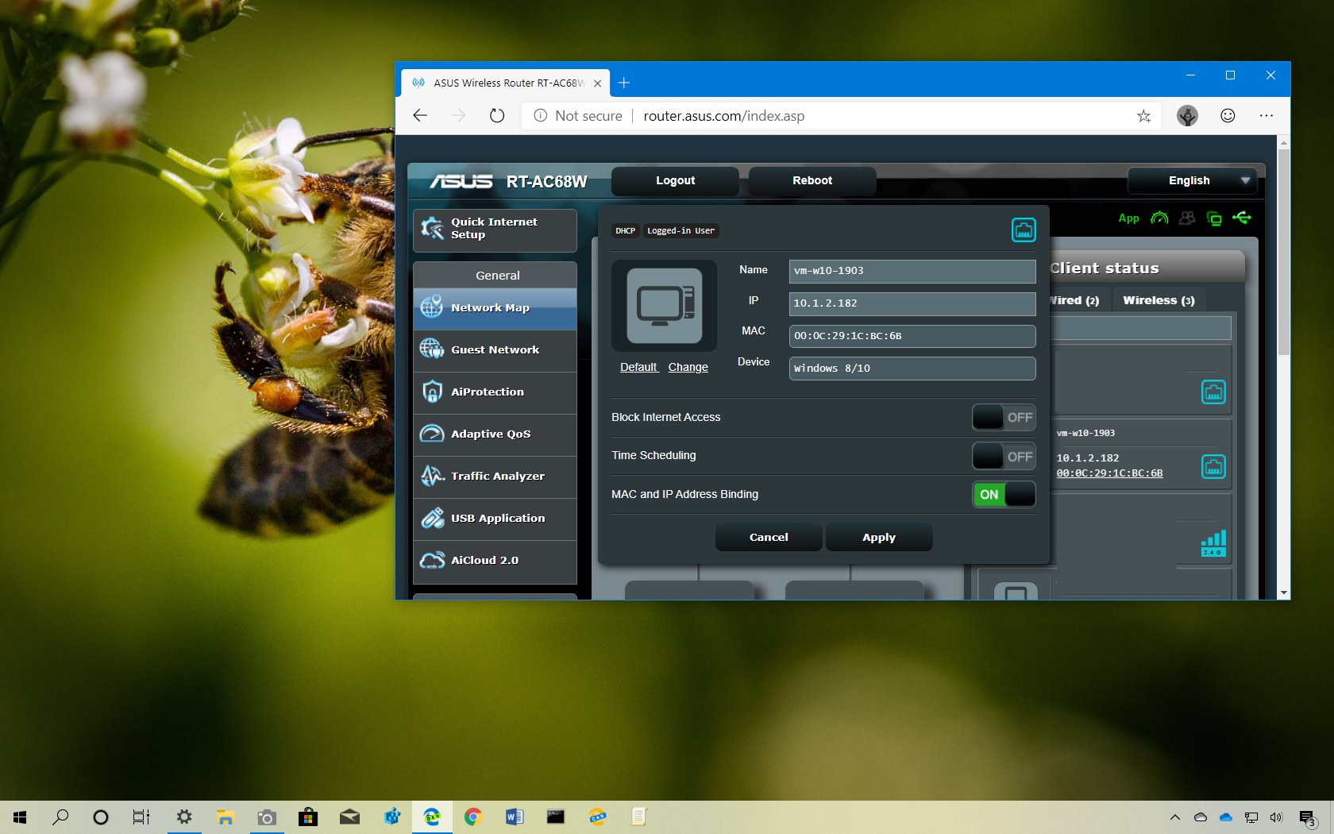Viewport: 1334px width, 834px height.
Task: Click the DHCP tag label
Action: tap(625, 231)
